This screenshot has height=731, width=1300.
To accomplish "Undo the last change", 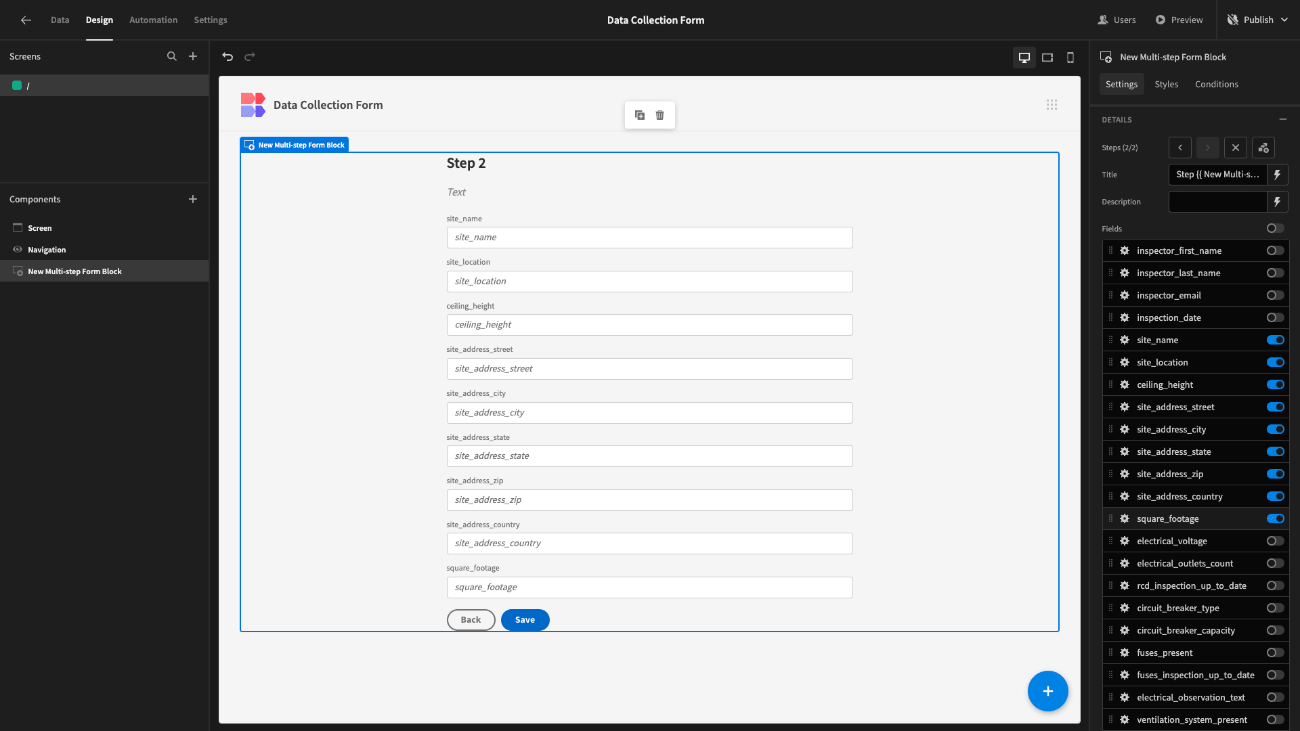I will pos(227,57).
